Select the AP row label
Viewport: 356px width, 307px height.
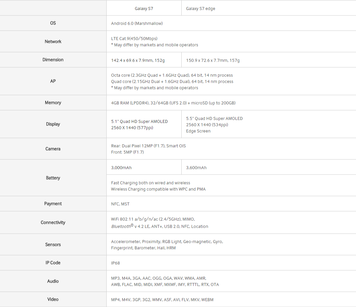[53, 81]
